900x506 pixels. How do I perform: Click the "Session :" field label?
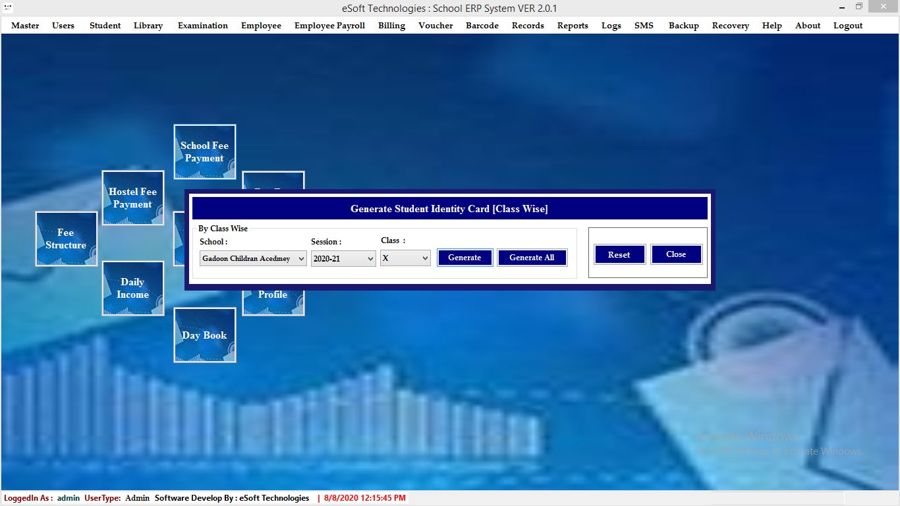(x=326, y=242)
